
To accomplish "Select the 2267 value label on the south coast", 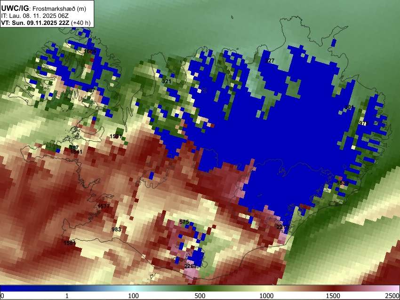I will point(190,266).
